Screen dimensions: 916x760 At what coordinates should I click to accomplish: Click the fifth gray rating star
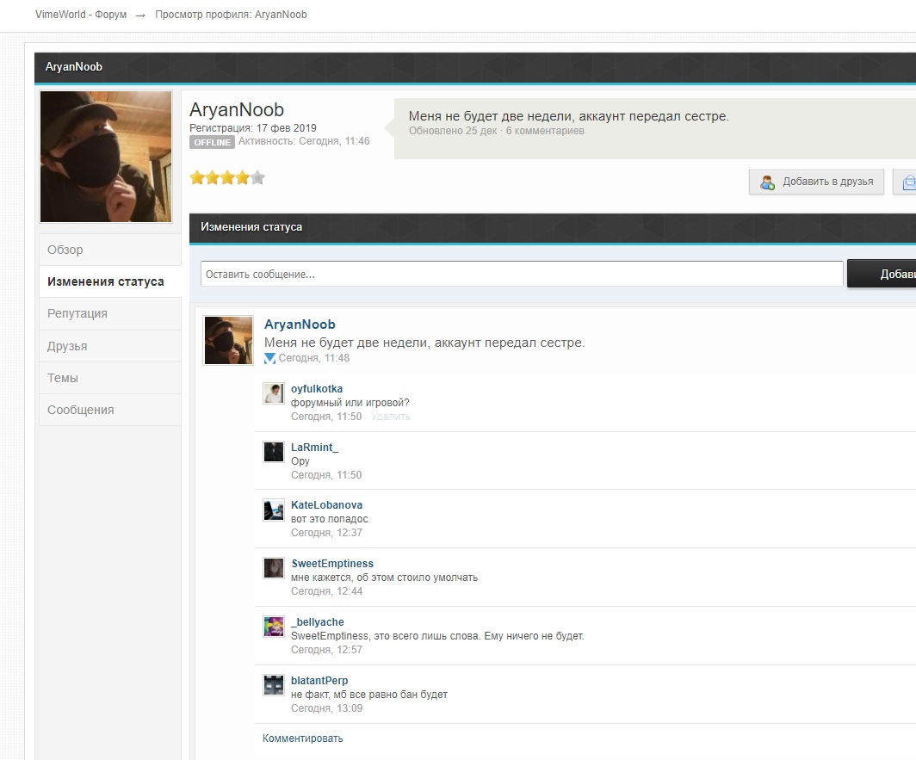pos(257,178)
